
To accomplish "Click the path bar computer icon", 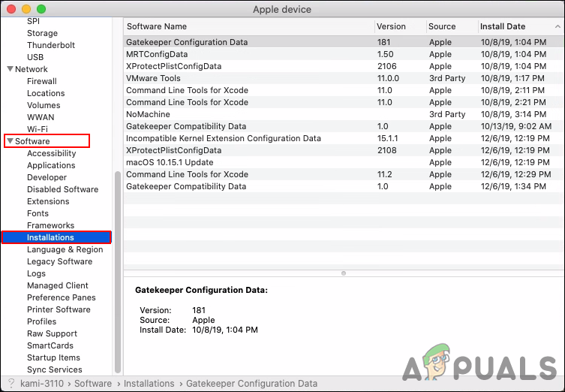I will pyautogui.click(x=11, y=383).
